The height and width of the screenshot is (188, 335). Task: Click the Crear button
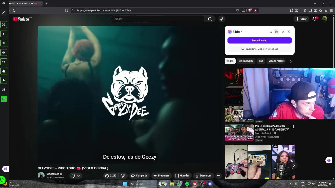tap(301, 19)
